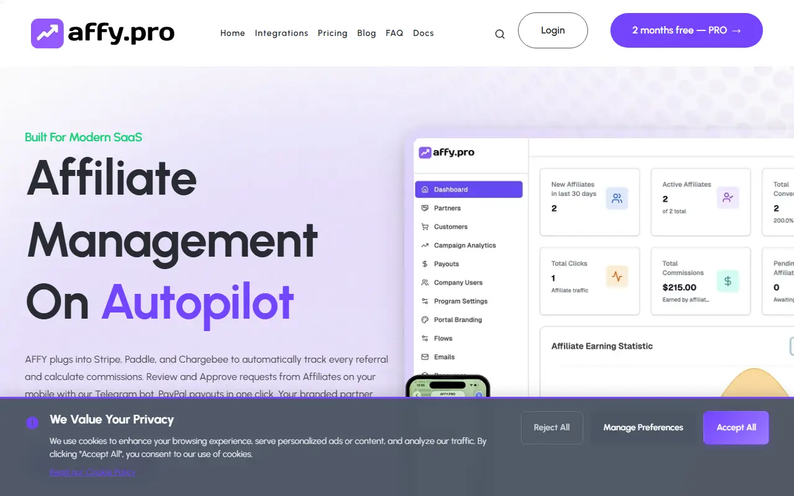The image size is (794, 496).
Task: Open the Integrations nav link
Action: (x=282, y=33)
